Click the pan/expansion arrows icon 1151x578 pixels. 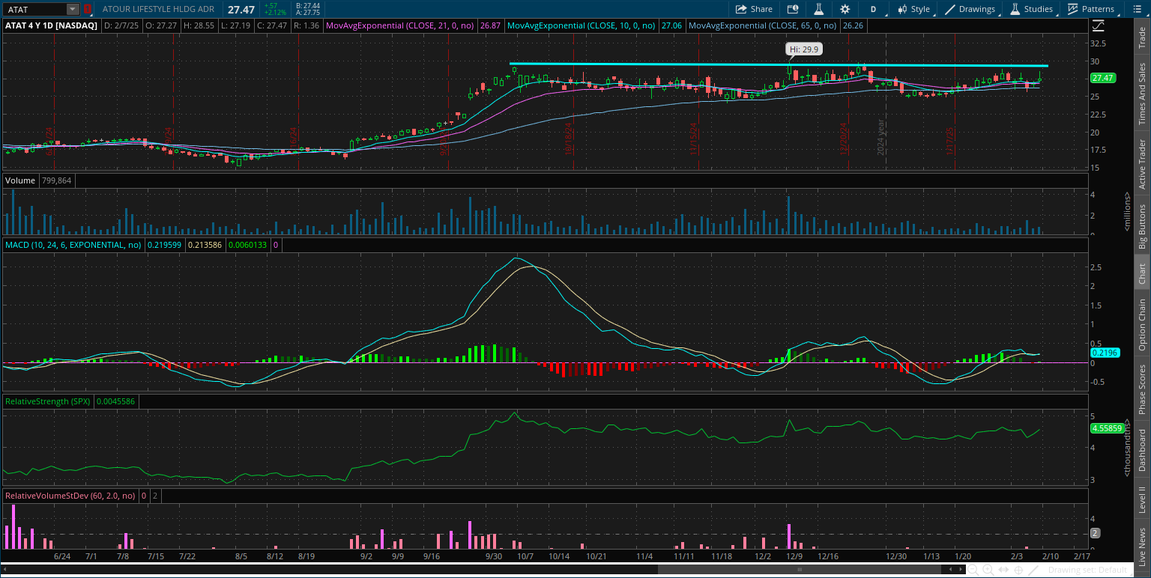1005,570
